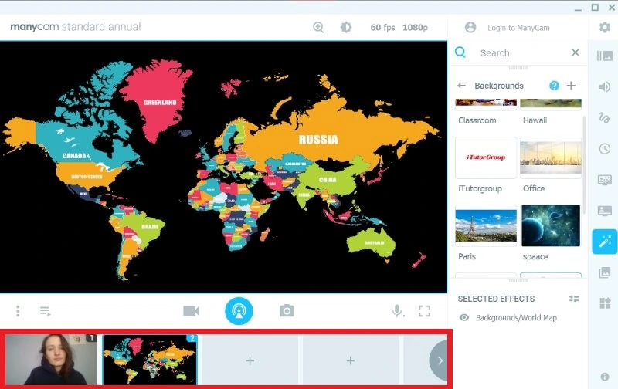618x389 pixels.
Task: Open the picture brightness settings icon
Action: (x=345, y=27)
